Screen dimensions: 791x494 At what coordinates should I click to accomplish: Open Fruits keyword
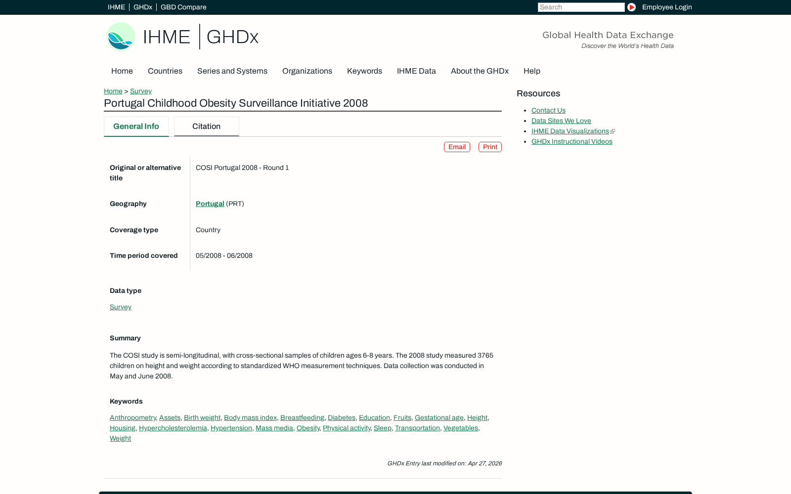click(402, 417)
